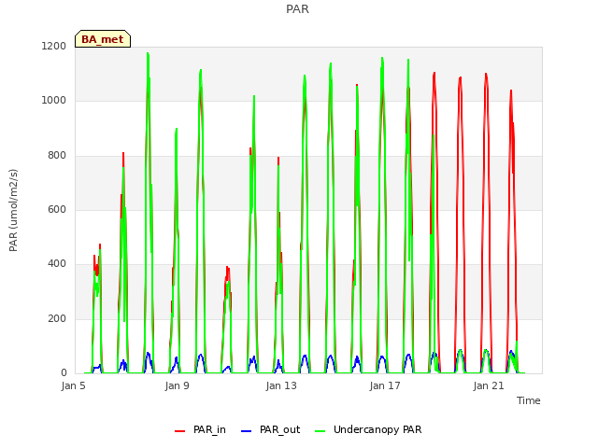The height and width of the screenshot is (448, 598).
Task: Click the Jan 9 x-axis tick label
Action: pyautogui.click(x=177, y=385)
